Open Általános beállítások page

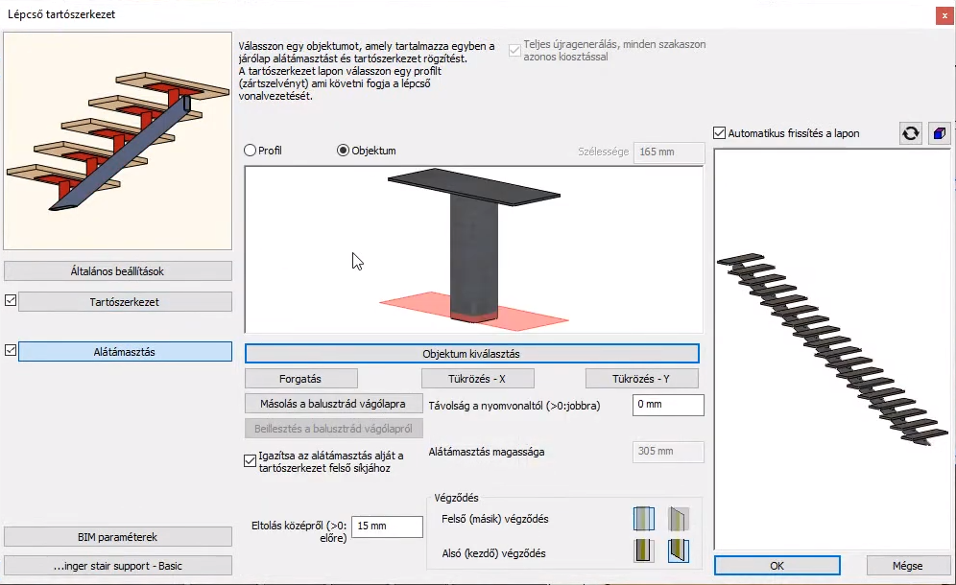[118, 271]
